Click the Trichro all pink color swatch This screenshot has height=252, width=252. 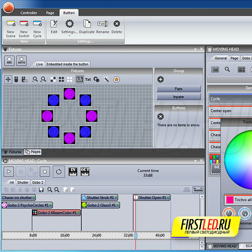(229, 200)
